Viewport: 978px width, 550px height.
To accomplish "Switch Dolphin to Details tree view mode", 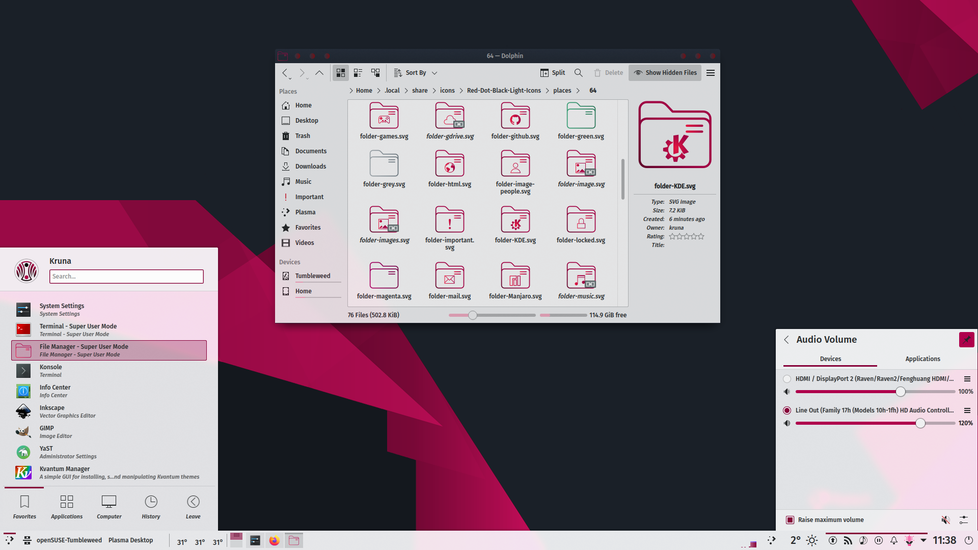I will pyautogui.click(x=375, y=73).
